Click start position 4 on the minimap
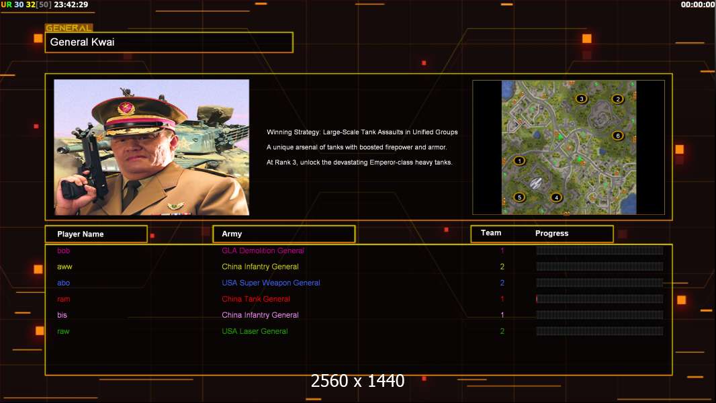The width and height of the screenshot is (716, 403). (556, 197)
